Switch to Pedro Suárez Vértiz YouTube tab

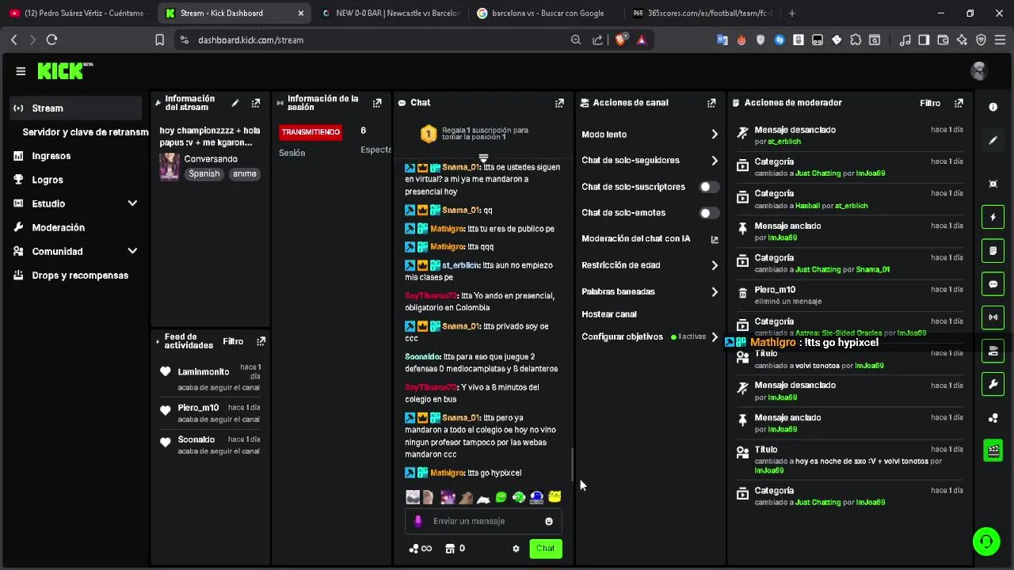[78, 13]
